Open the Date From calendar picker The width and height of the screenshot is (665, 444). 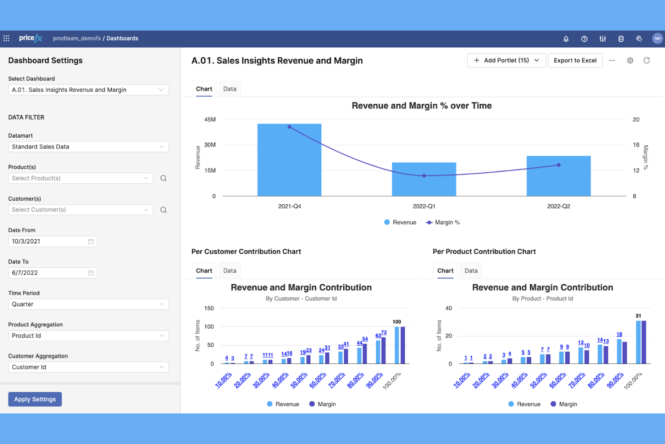[90, 241]
